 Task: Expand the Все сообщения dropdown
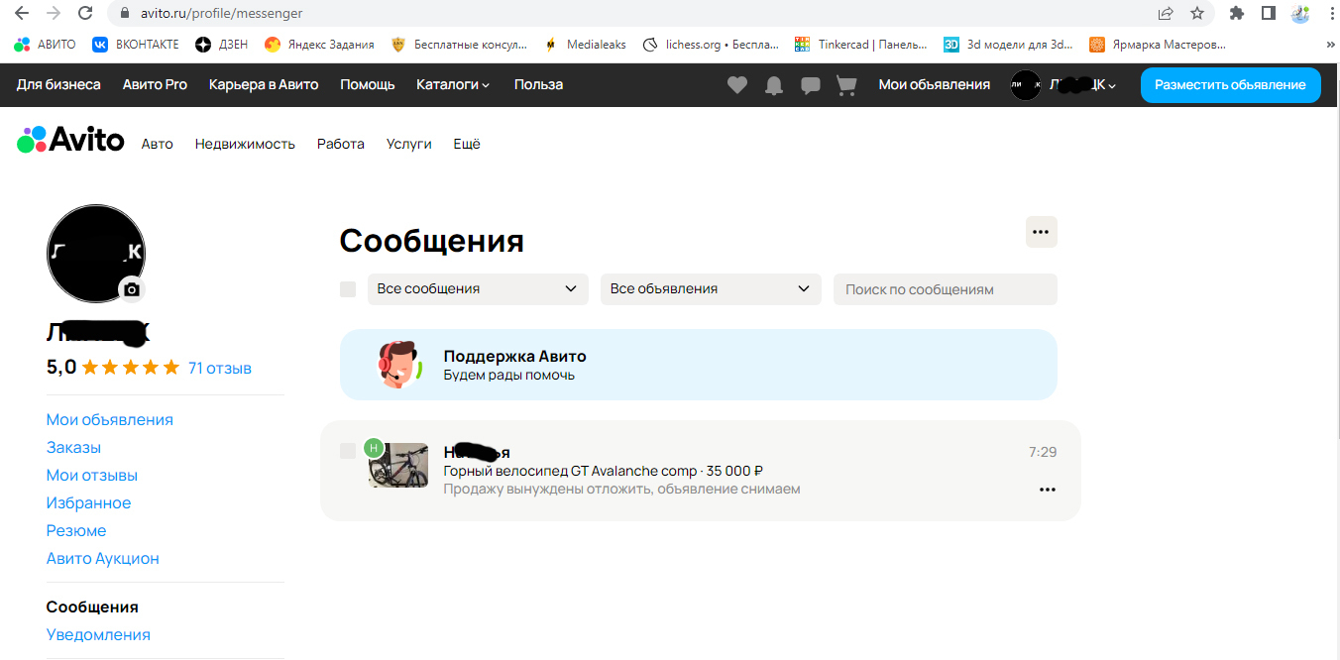[478, 289]
